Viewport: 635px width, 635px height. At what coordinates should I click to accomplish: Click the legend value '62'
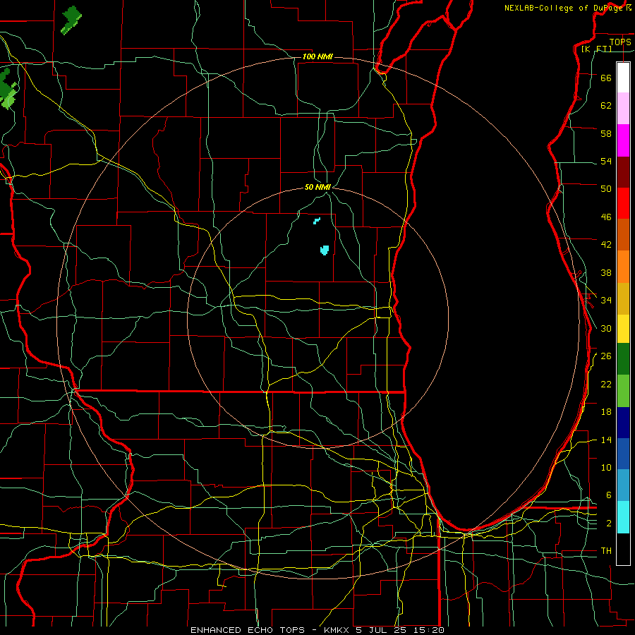click(606, 105)
